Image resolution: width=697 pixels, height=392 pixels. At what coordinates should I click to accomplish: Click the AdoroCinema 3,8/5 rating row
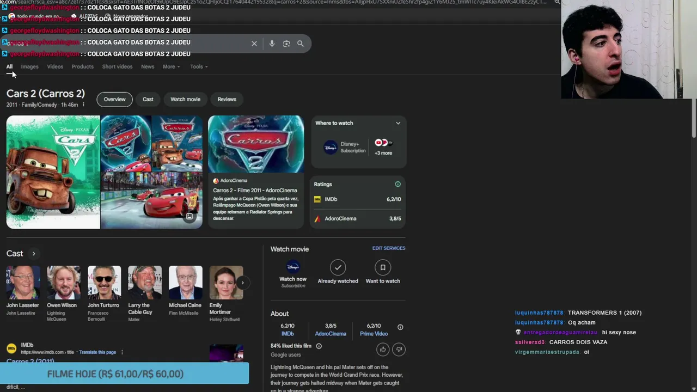(358, 219)
